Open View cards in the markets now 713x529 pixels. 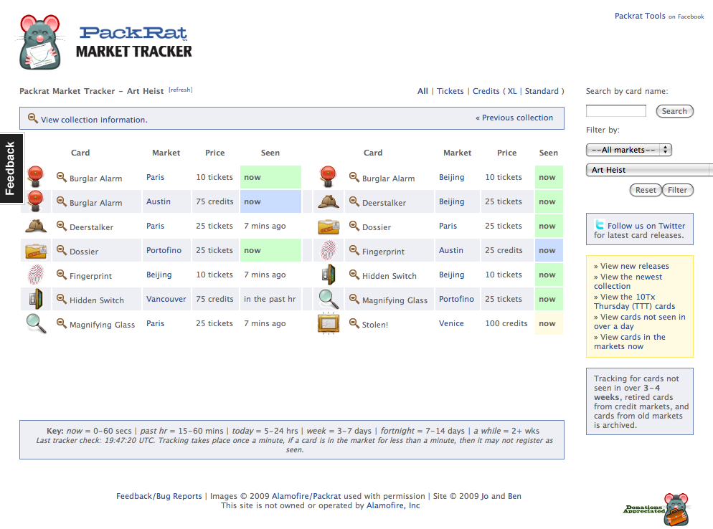[629, 341]
